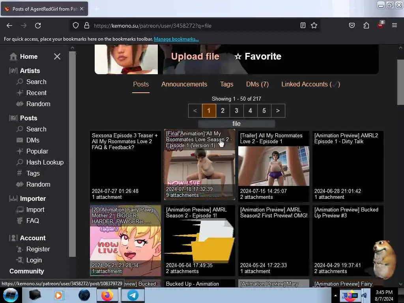Screen dimensions: 404x303
Task: Open DMs in the sidebar
Action: coord(28,140)
